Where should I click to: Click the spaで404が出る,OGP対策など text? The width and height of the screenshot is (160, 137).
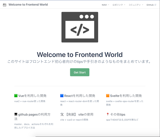pyautogui.click(x=122, y=120)
